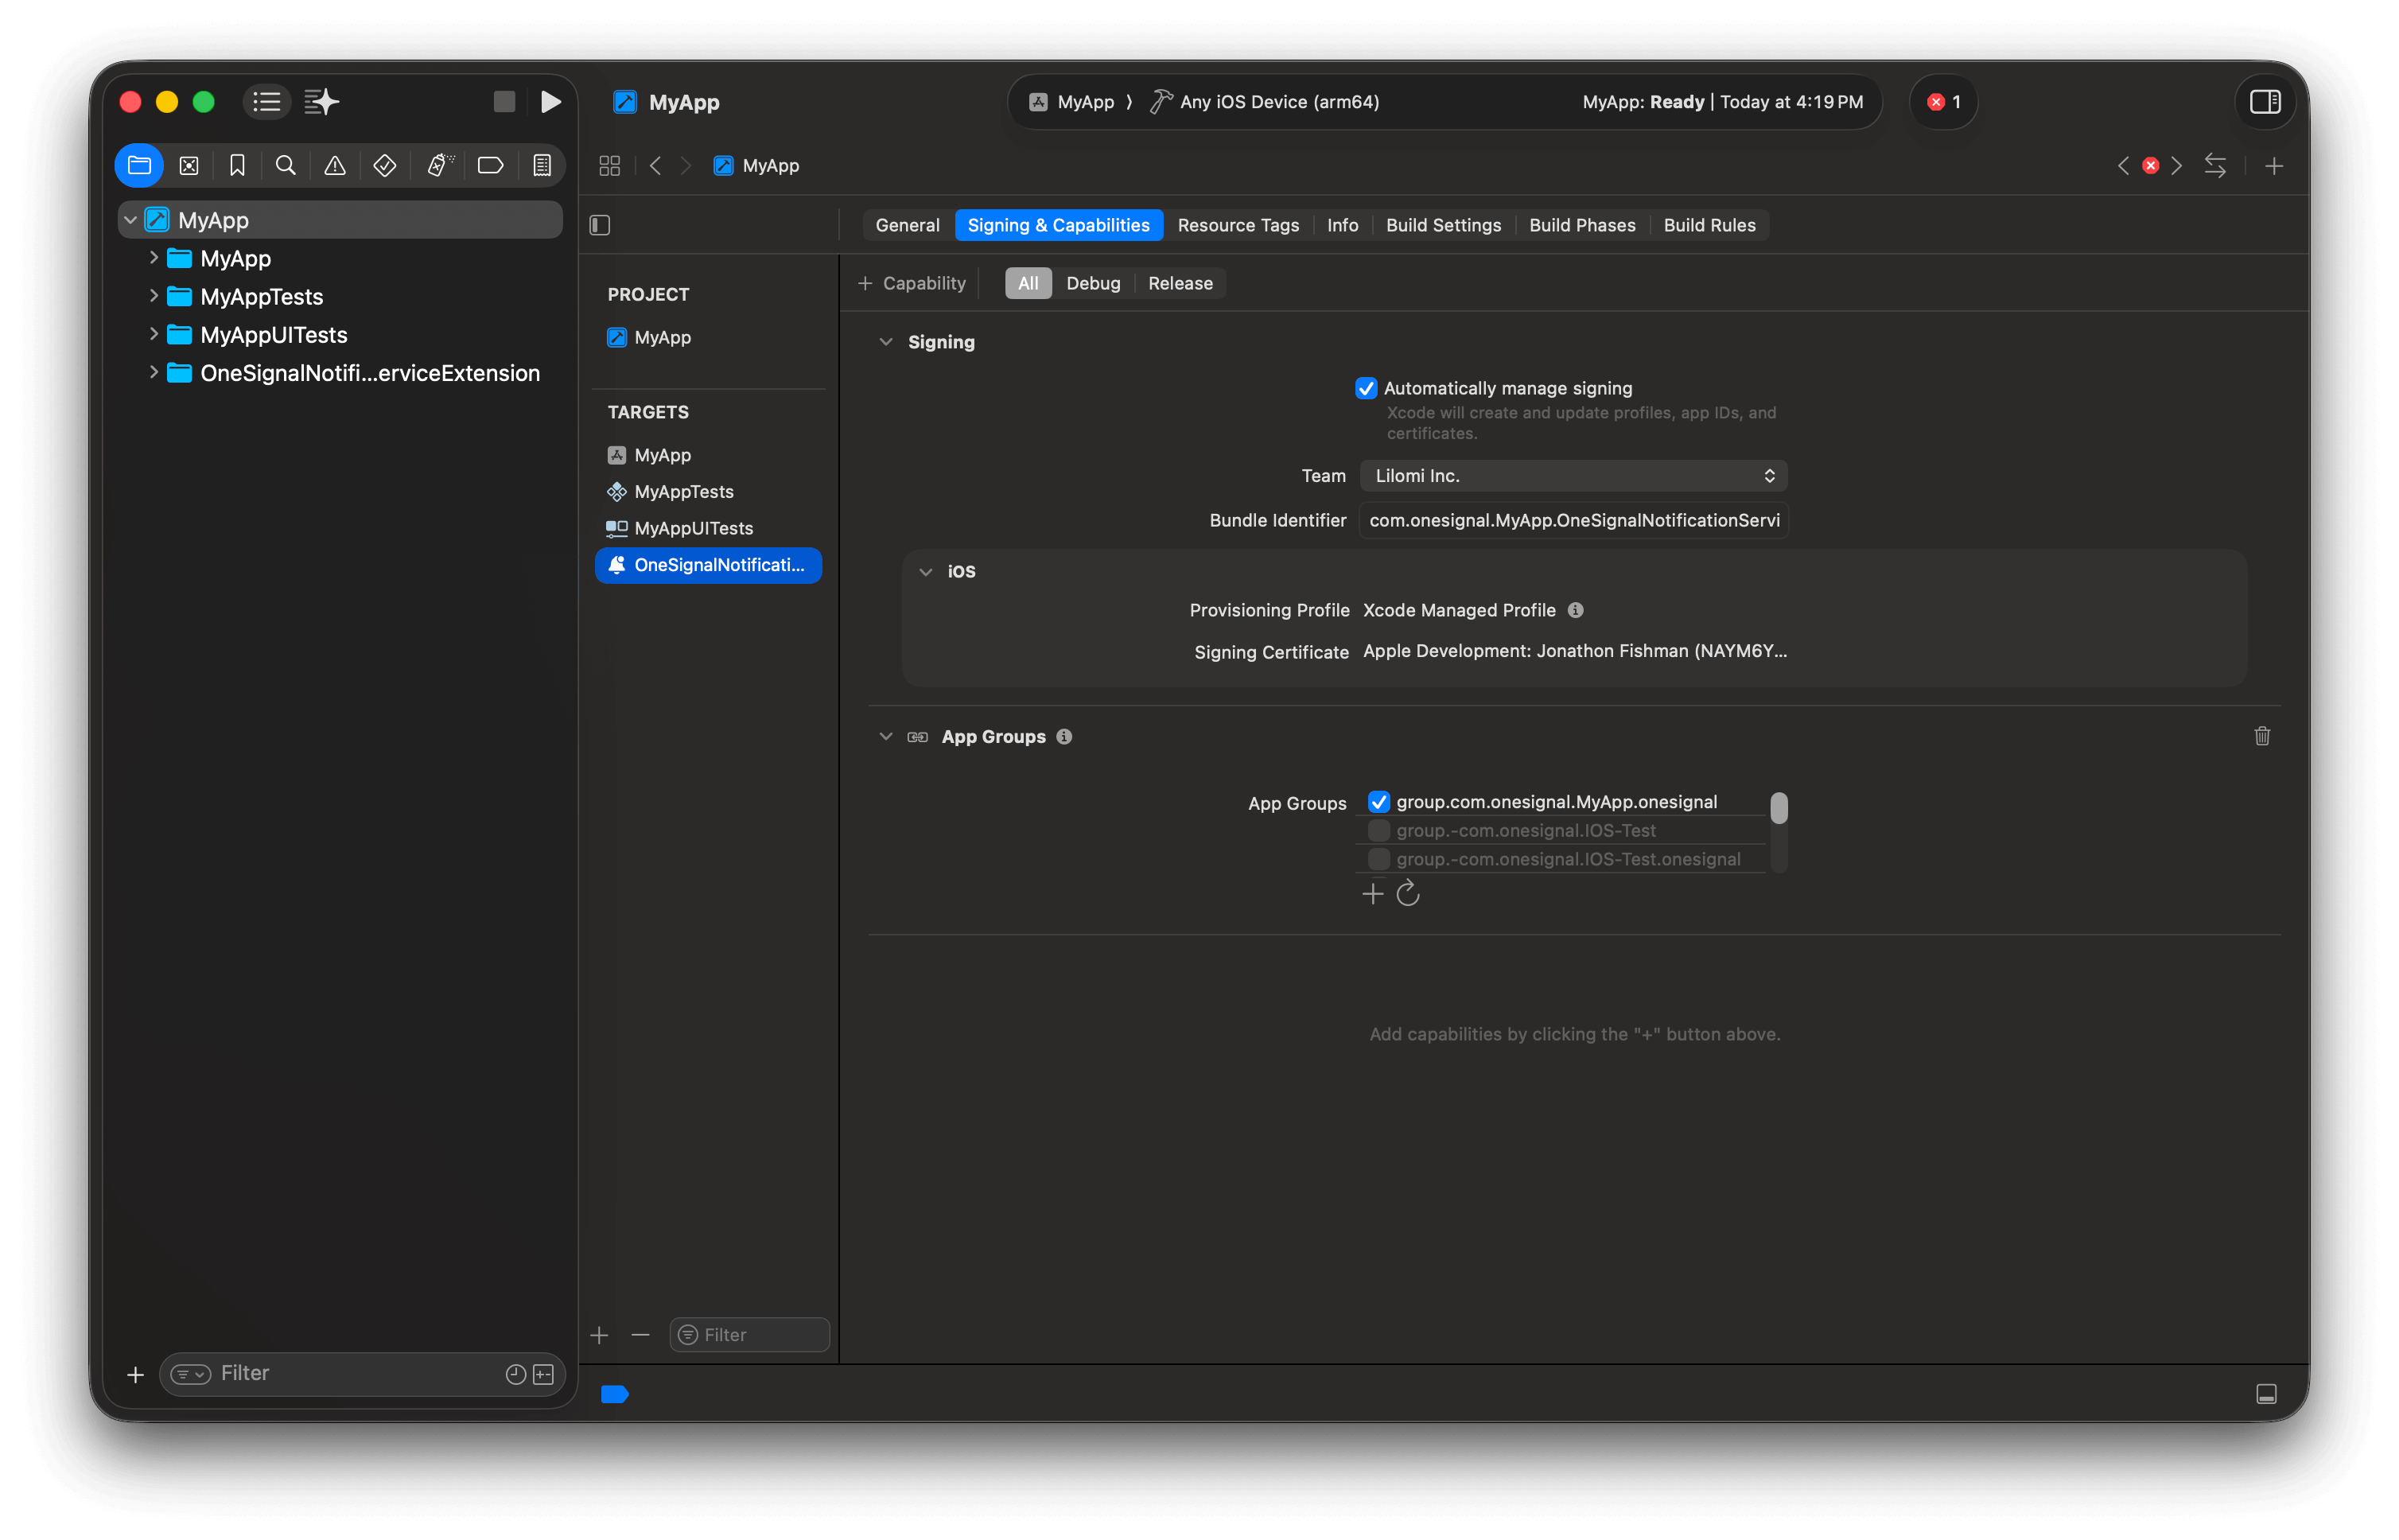Filter capabilities by Release
Screen dimensions: 2399x1540
click(x=1180, y=284)
